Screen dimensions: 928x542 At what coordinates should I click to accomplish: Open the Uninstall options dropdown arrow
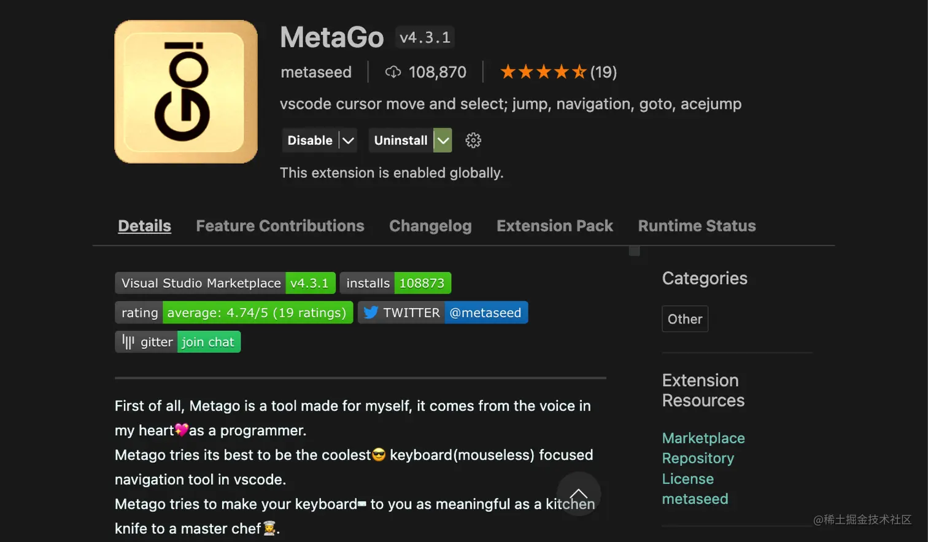444,140
